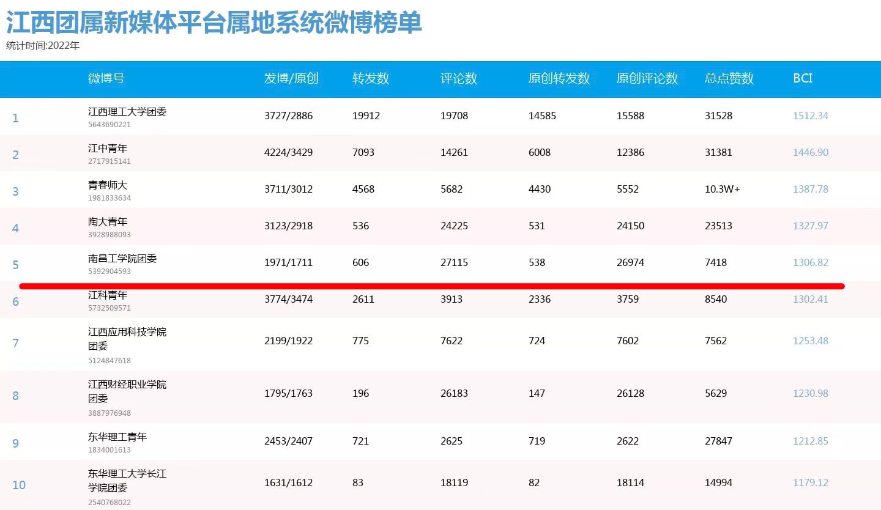Click the post count 1971/1711
Screen dimensions: 881x510
(288, 262)
